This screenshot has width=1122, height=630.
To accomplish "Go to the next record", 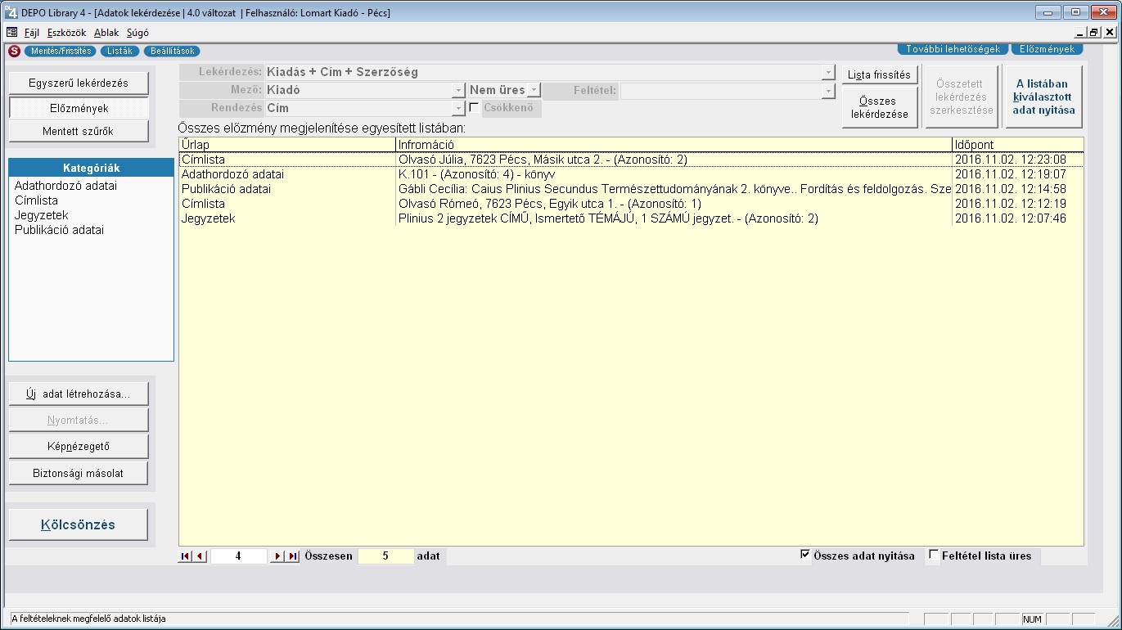I will (x=278, y=556).
